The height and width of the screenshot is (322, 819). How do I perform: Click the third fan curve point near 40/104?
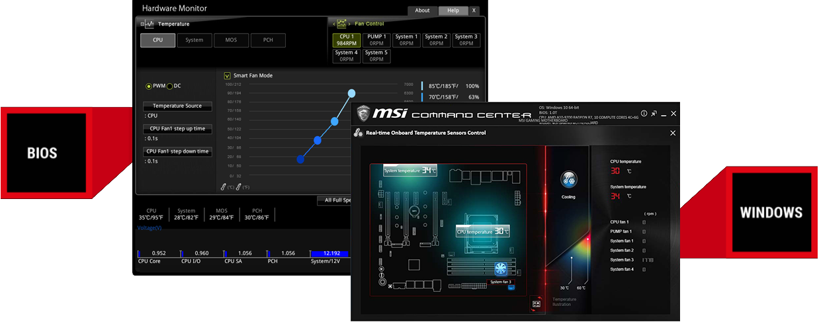click(318, 140)
